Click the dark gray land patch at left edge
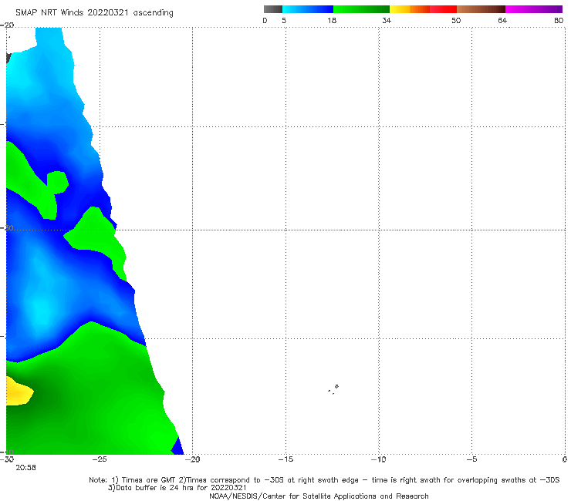 [x=8, y=58]
